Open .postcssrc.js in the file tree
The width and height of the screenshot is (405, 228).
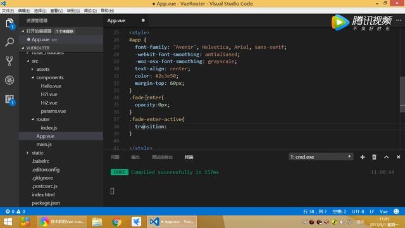[44, 186]
